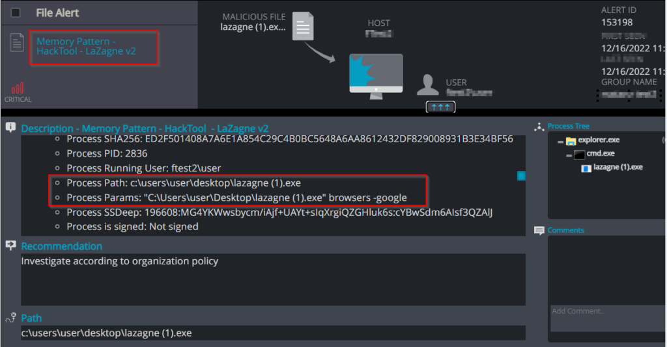
Task: Select explorer.exe in the process tree
Action: [x=599, y=140]
